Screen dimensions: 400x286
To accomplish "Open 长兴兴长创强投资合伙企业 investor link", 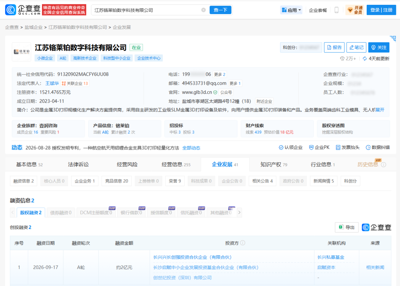I will (192, 257).
